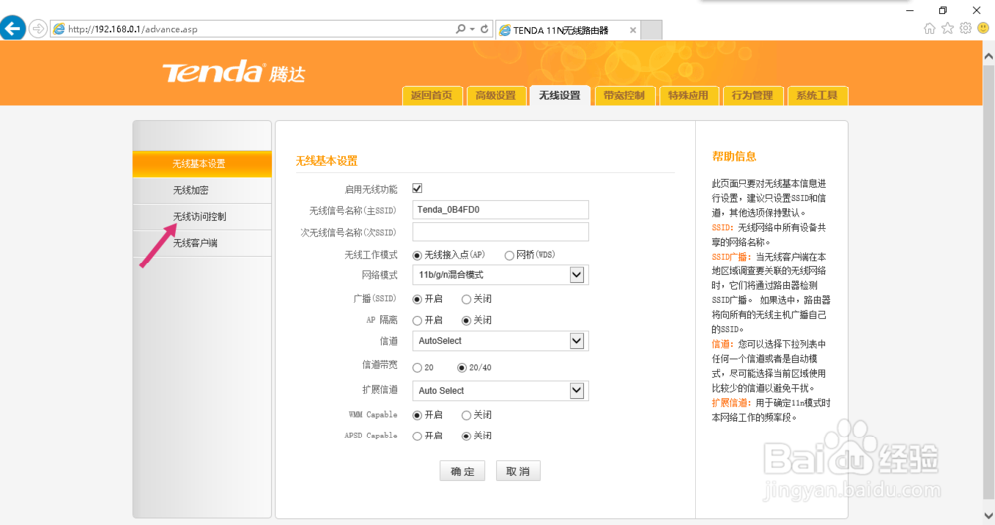Open the AutoSelect channel dropdown
The height and width of the screenshot is (525, 995).
click(500, 341)
